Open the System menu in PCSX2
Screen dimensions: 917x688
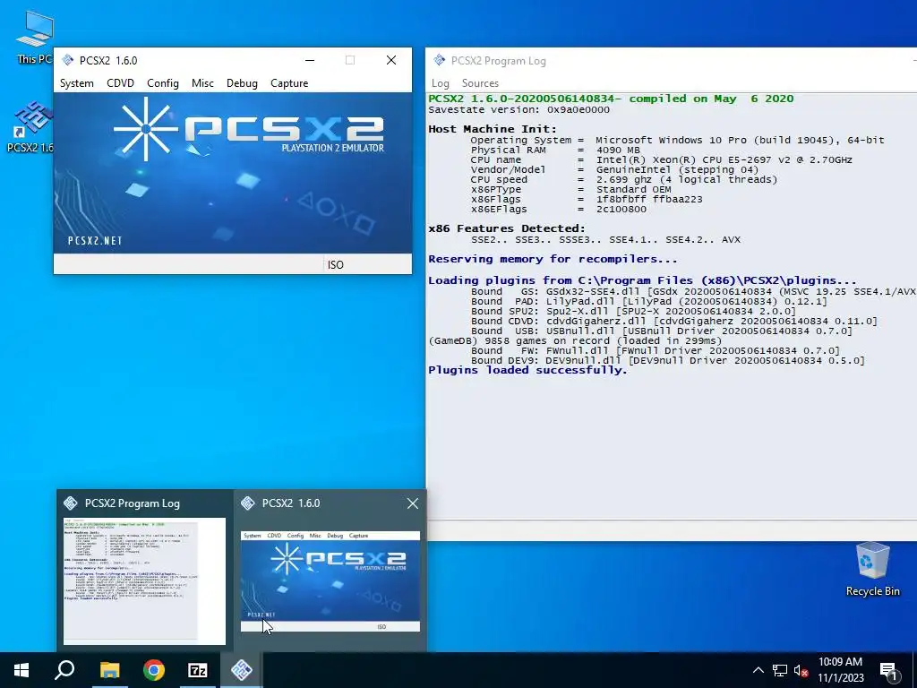coord(77,83)
